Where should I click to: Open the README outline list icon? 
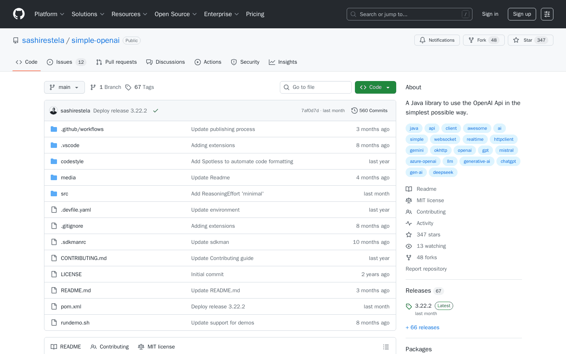tap(386, 347)
